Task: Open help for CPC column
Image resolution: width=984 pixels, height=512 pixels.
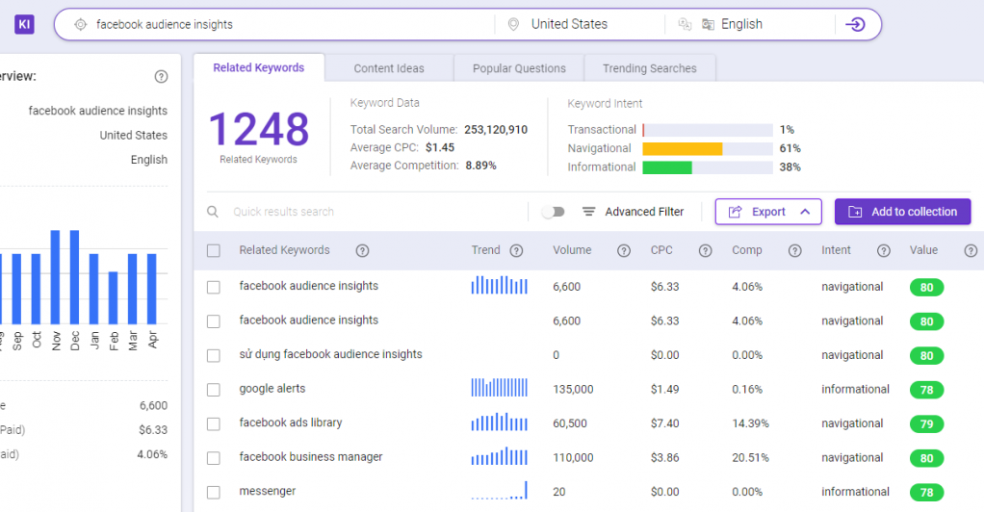Action: click(x=706, y=250)
